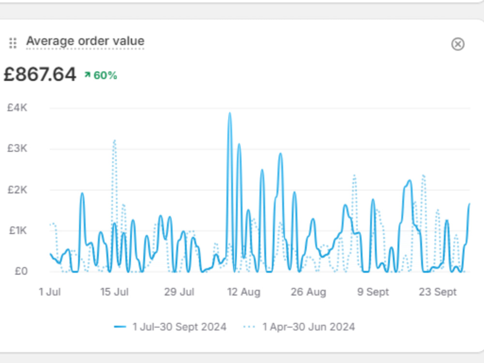
Task: Toggle 1 Jul–30 Sept 2024 legend series
Action: [x=170, y=327]
